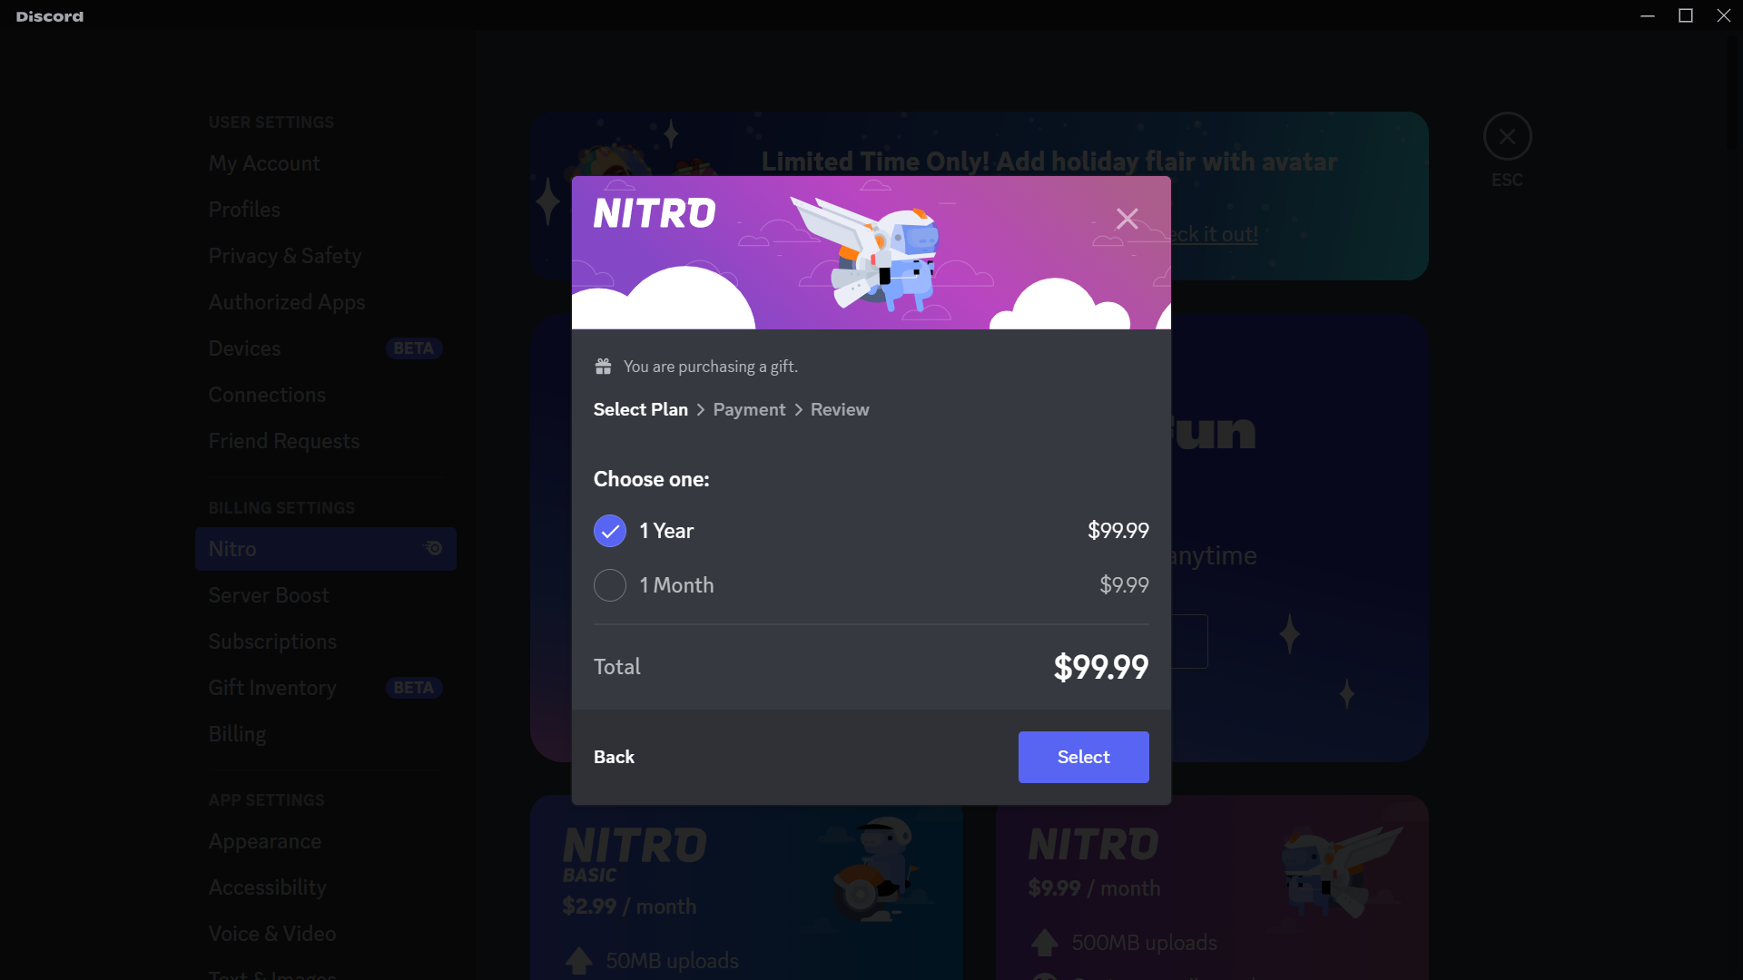Open My Account settings

[264, 162]
